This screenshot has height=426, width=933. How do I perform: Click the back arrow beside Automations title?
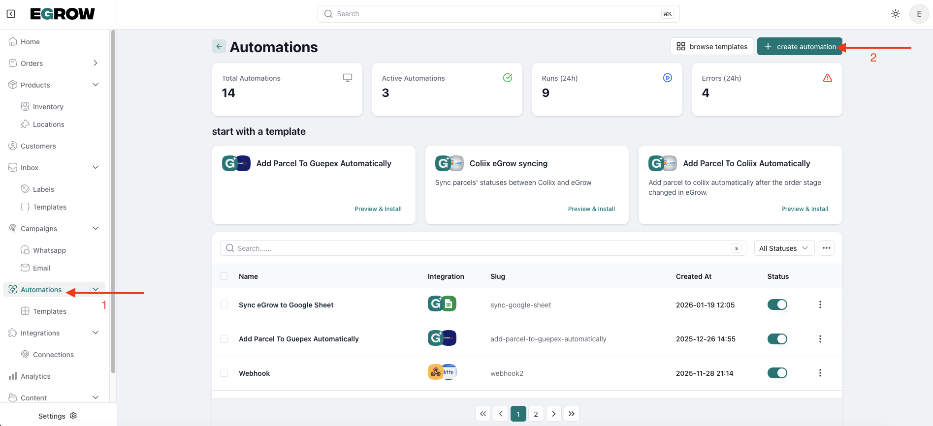click(x=219, y=46)
